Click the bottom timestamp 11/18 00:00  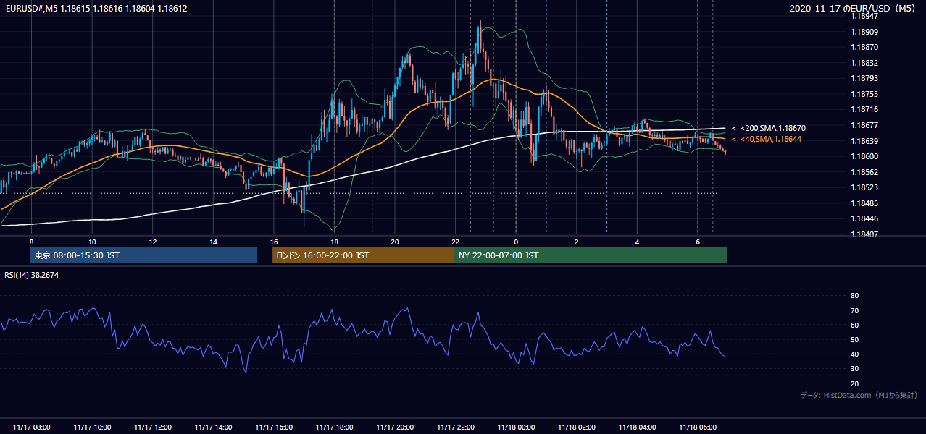coord(517,427)
